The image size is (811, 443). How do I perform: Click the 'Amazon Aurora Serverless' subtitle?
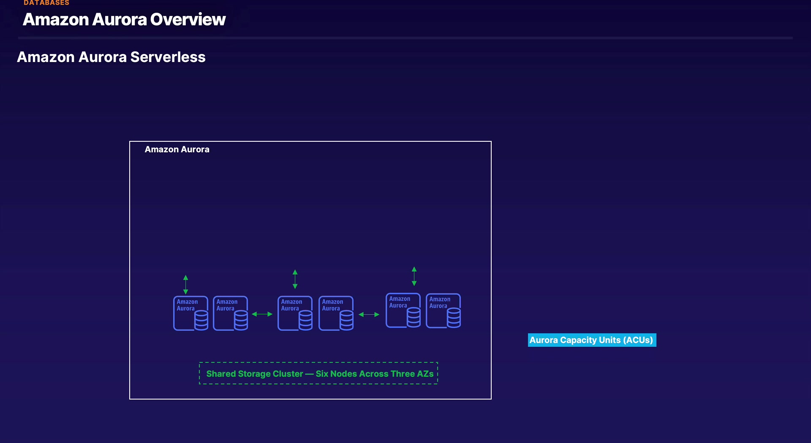[111, 57]
